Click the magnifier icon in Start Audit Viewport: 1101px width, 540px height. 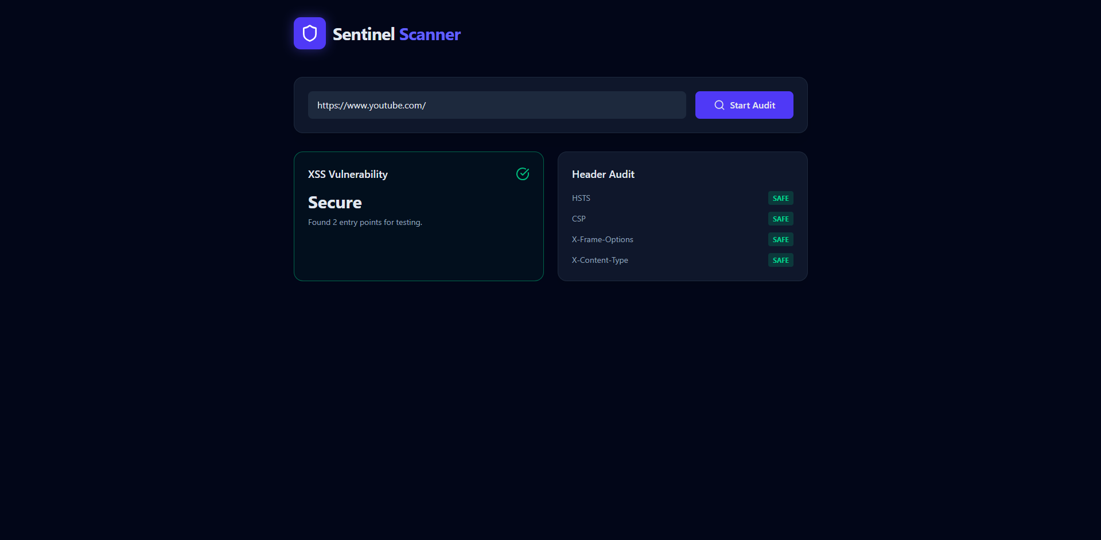tap(719, 105)
